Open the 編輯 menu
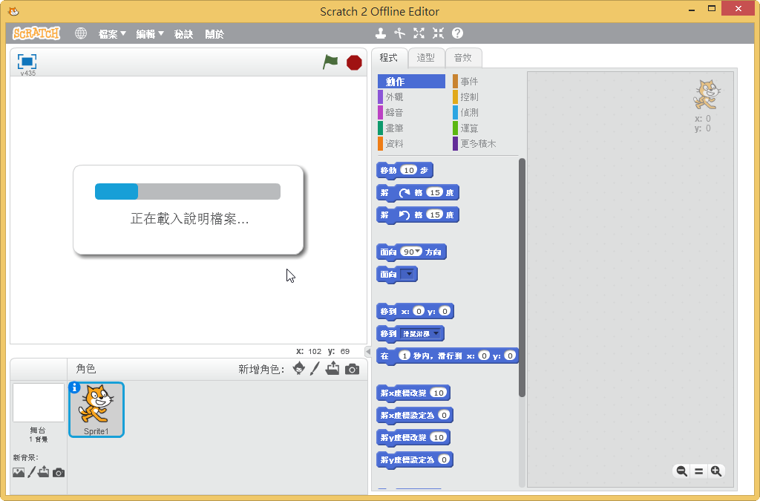Viewport: 760px width, 501px height. click(150, 34)
